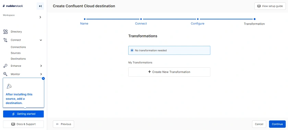
Task: Click the book icon in View setup guide
Action: coord(259,6)
